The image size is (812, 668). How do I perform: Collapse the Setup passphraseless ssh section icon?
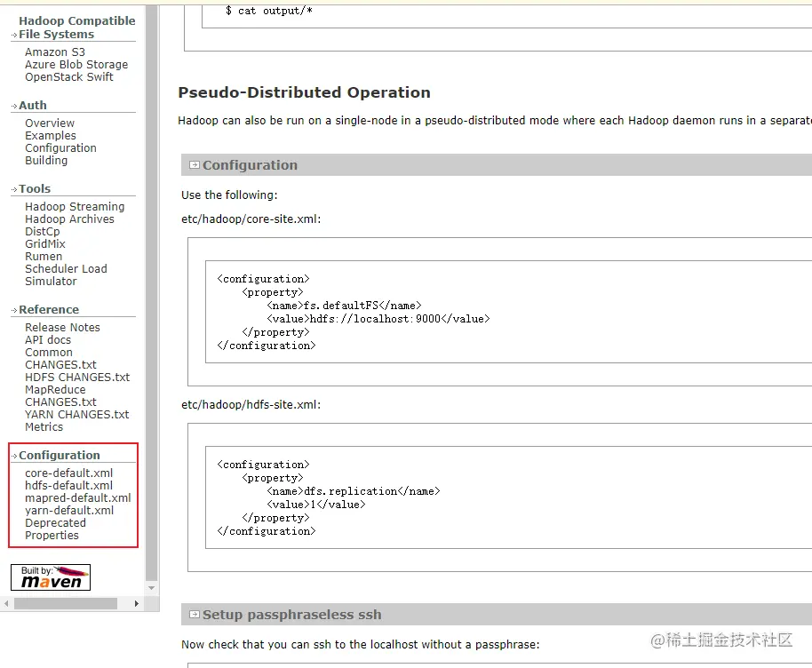tap(195, 615)
